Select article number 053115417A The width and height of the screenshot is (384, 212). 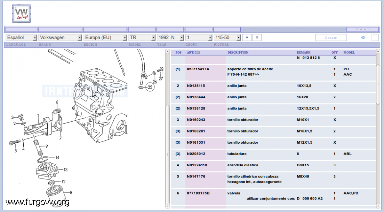(x=198, y=69)
